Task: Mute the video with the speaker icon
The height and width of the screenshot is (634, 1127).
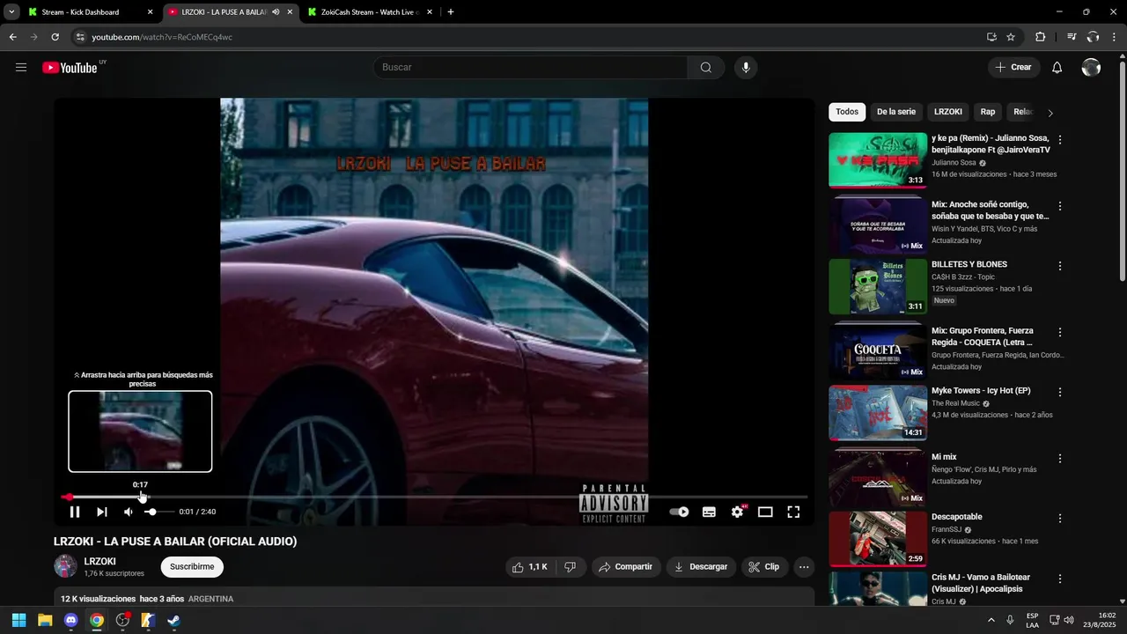Action: point(129,512)
